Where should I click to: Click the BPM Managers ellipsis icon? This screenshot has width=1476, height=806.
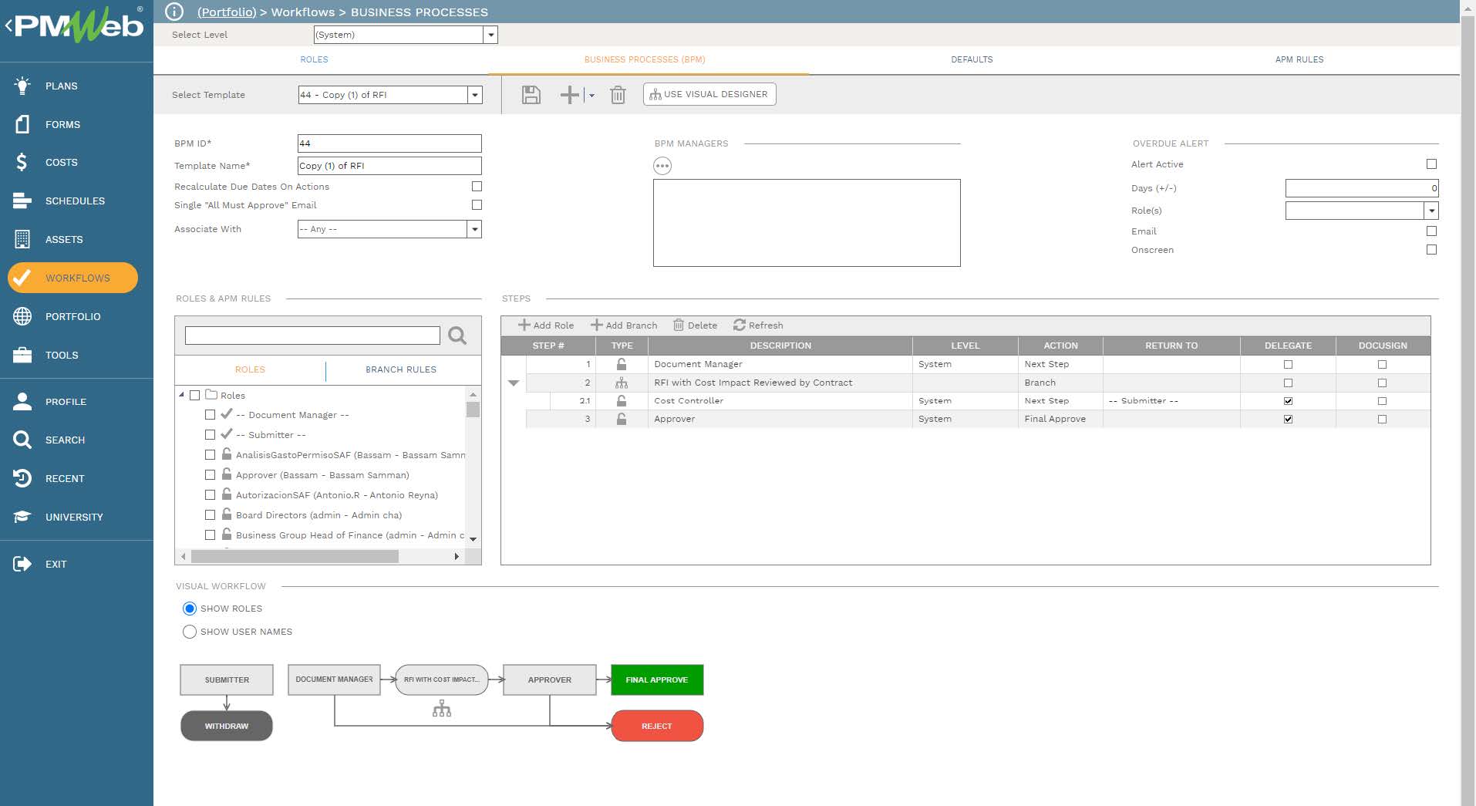click(x=663, y=165)
